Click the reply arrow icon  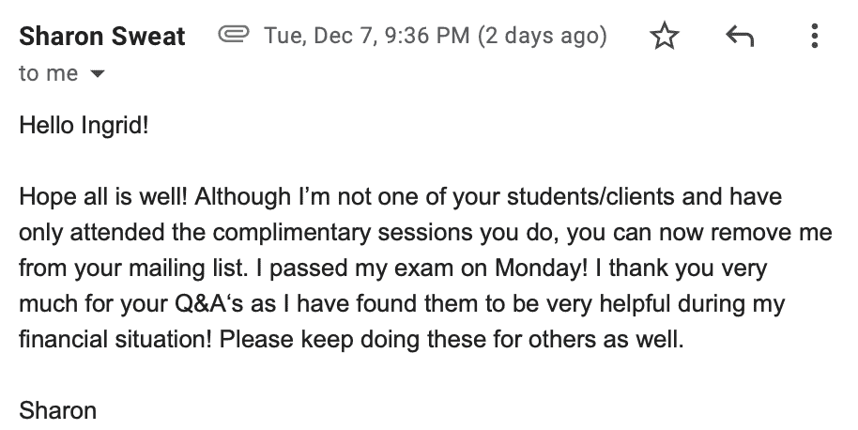(x=740, y=37)
